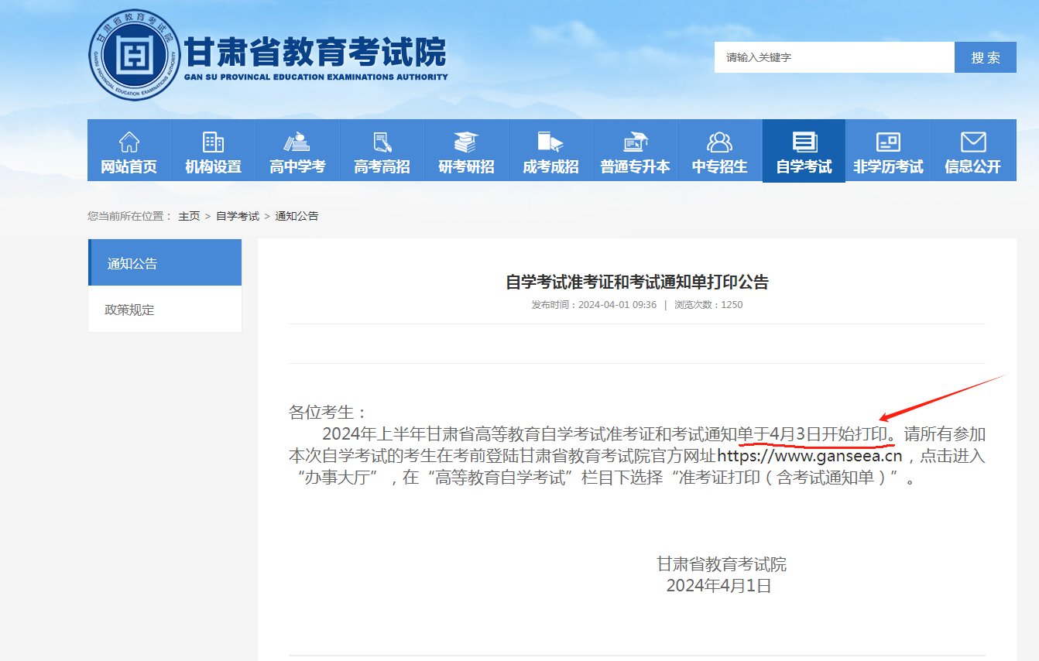Viewport: 1039px width, 661px height.
Task: Click the building icon for 机构设置
Action: point(213,142)
